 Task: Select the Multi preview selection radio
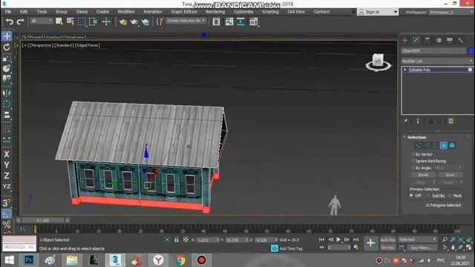[x=450, y=196]
